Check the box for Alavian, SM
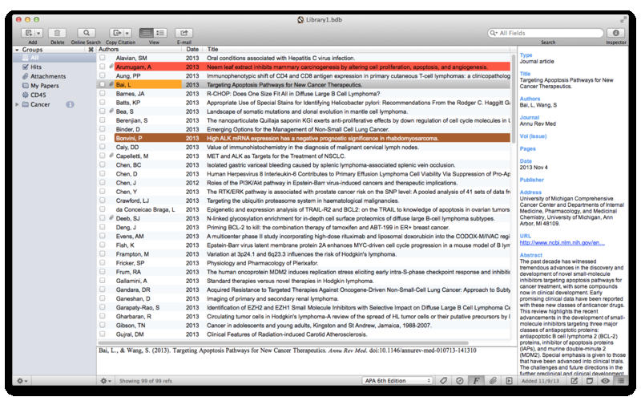The width and height of the screenshot is (641, 401). click(x=102, y=59)
